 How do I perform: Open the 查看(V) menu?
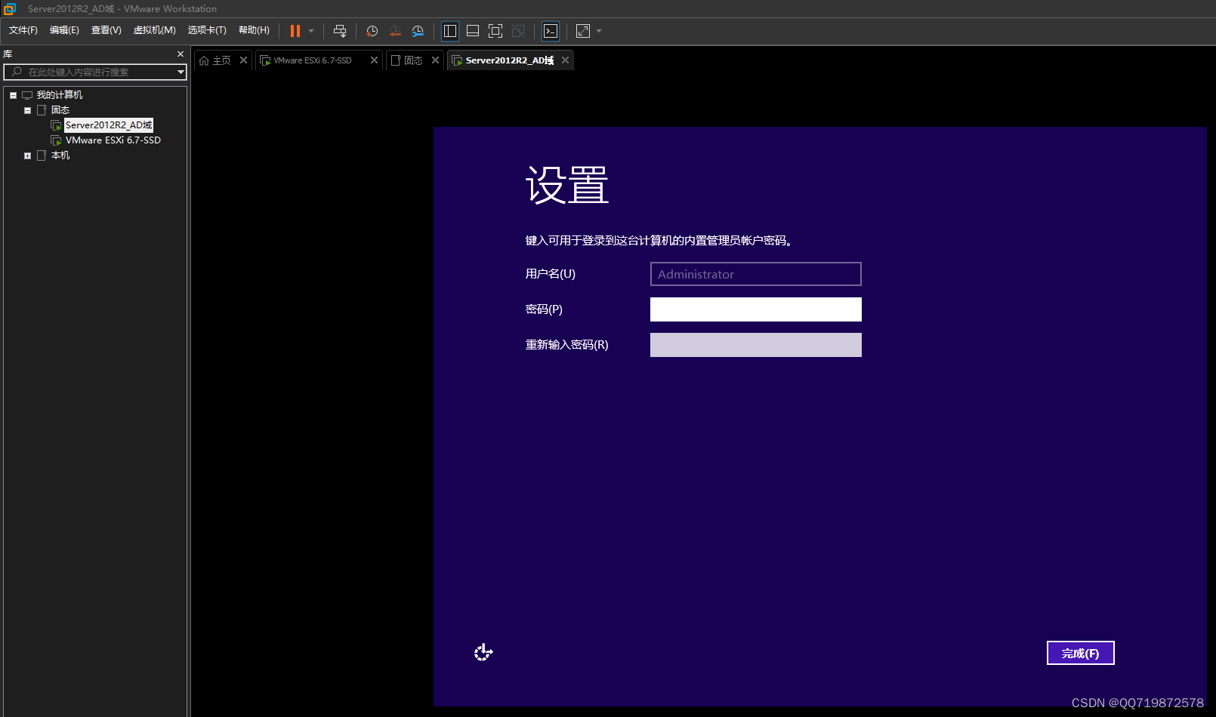(106, 30)
